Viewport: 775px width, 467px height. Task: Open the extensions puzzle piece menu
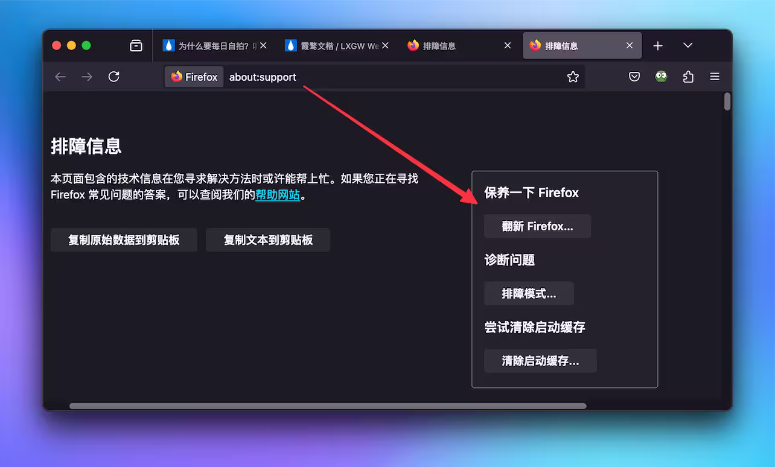click(688, 77)
